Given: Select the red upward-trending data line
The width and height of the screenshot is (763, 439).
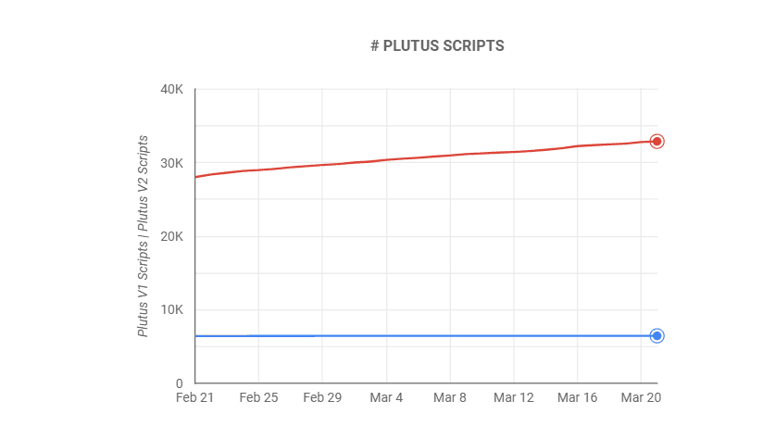Looking at the screenshot, I should click(417, 158).
